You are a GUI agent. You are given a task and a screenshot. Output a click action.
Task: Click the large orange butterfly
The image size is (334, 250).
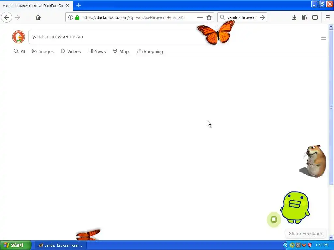tap(216, 33)
